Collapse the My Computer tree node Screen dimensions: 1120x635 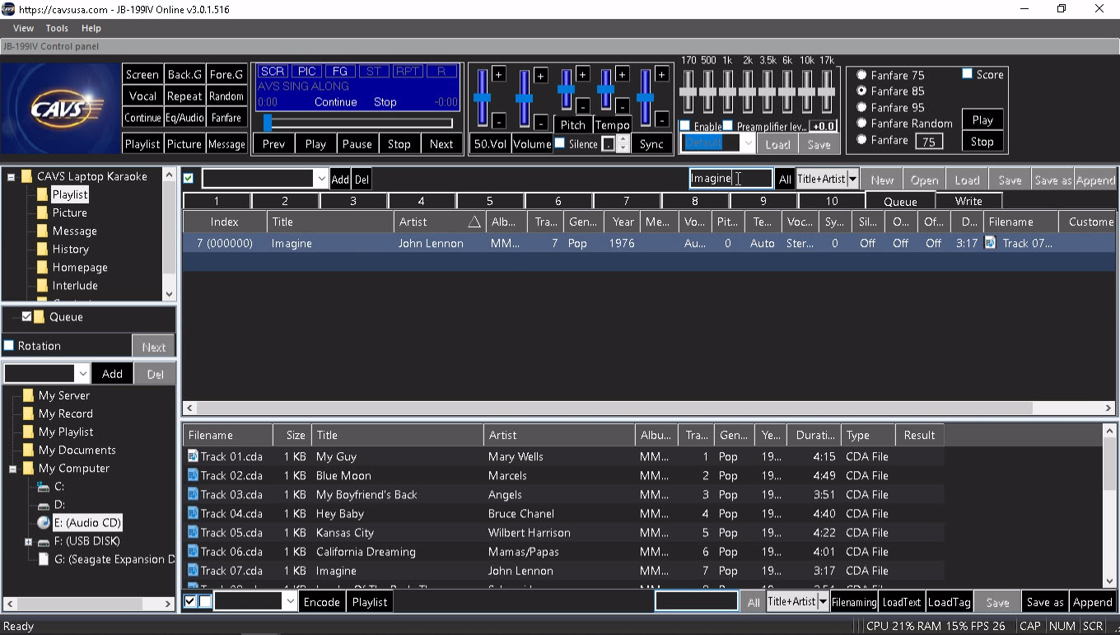point(12,469)
